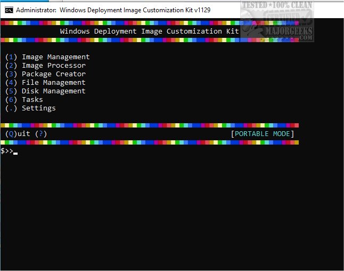Click the (?) help option
This screenshot has width=344, height=271.
(41, 134)
